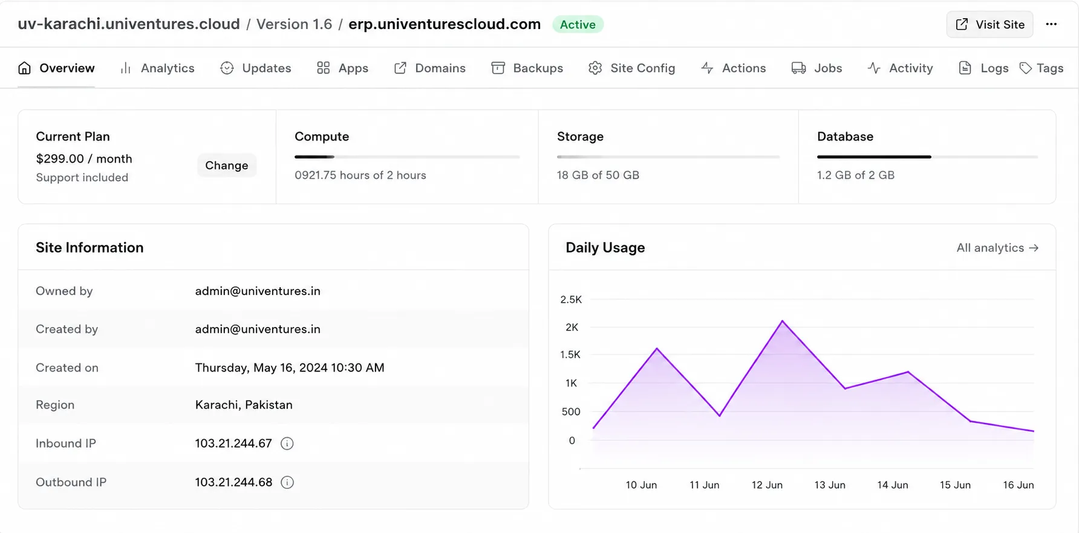Click the Site Config gear icon
The height and width of the screenshot is (533, 1079).
(x=595, y=68)
